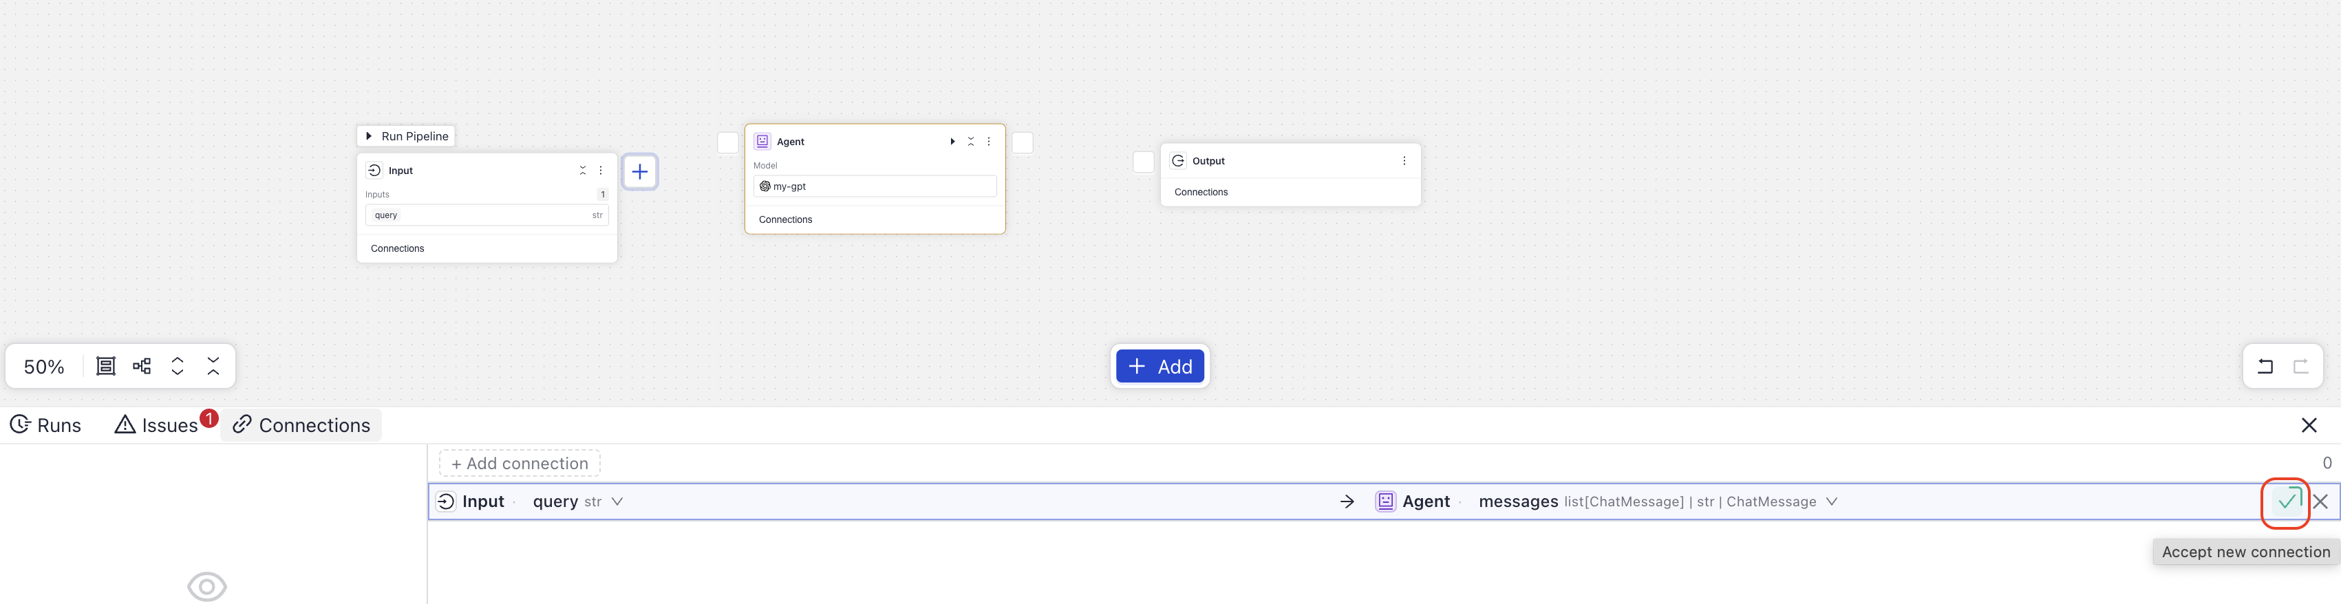
Task: Click the left handle of Agent node
Action: [728, 142]
